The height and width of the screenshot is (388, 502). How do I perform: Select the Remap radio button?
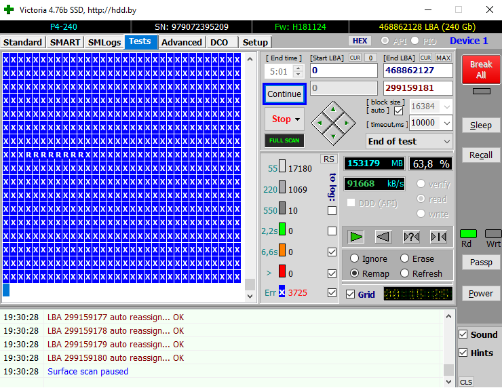354,273
